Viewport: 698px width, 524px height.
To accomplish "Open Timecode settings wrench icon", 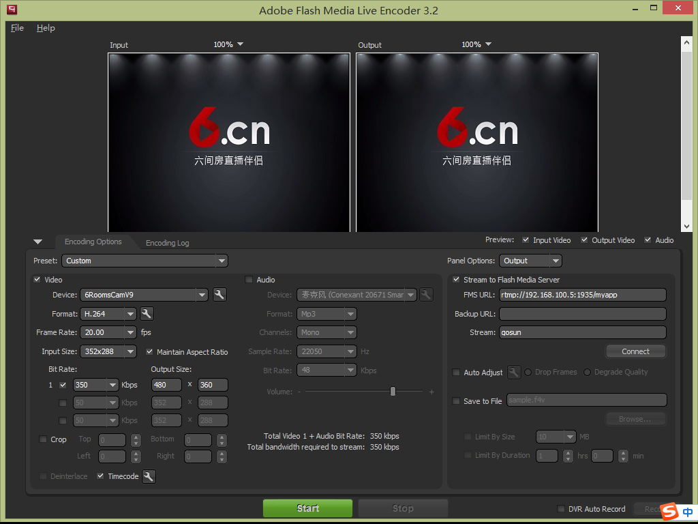I will [x=149, y=476].
